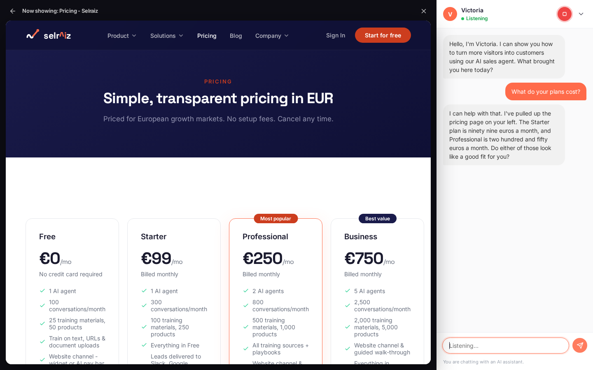This screenshot has width=593, height=370.
Task: Select the Professional plan heading
Action: coord(265,237)
